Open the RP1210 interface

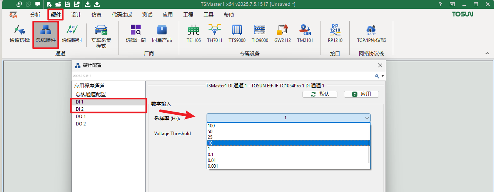pos(335,34)
